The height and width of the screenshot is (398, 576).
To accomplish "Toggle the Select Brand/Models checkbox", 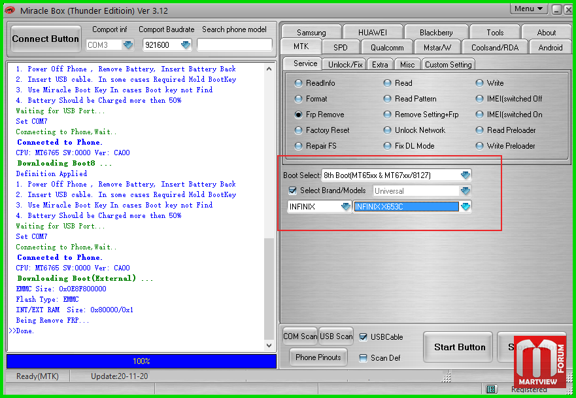I will coord(292,190).
